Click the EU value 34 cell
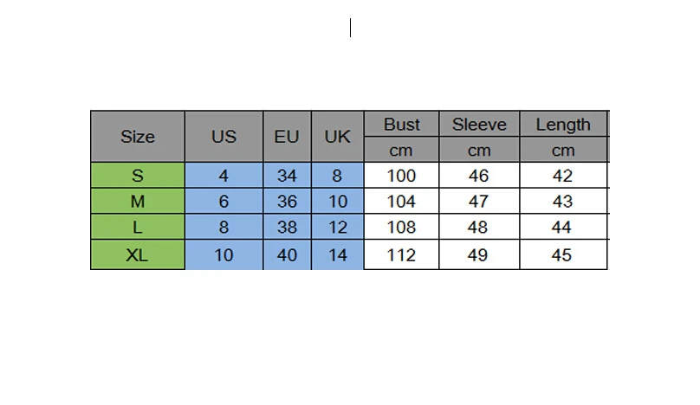The height and width of the screenshot is (405, 700). (x=287, y=176)
